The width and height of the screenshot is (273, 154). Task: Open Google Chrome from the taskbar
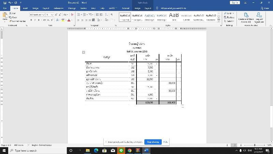tap(130, 150)
